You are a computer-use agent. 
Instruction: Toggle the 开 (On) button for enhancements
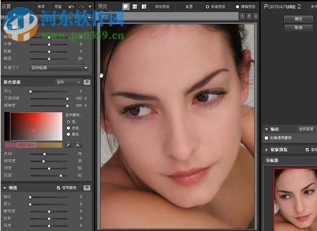coord(87,188)
